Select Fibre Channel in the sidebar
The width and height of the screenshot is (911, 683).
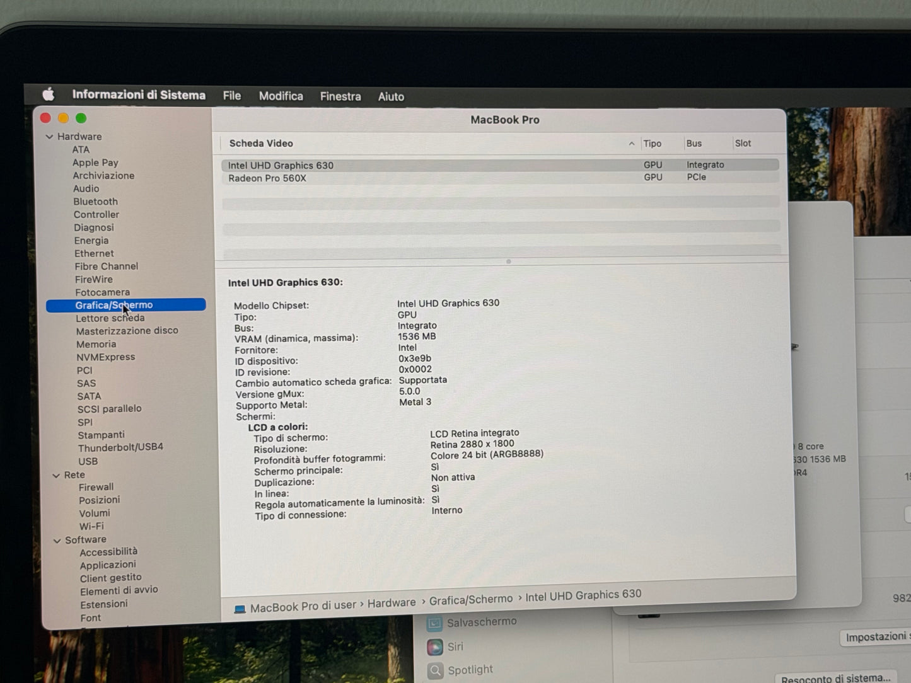(106, 267)
